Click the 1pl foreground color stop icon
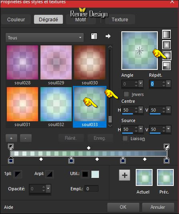Viewport: 179px width, 214px height. (18, 174)
